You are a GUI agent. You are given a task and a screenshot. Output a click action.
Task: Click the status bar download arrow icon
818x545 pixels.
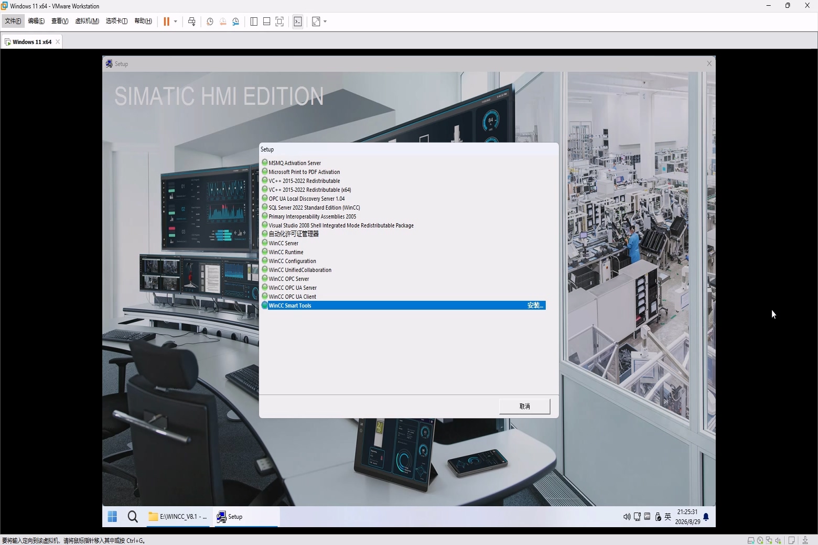(x=805, y=540)
